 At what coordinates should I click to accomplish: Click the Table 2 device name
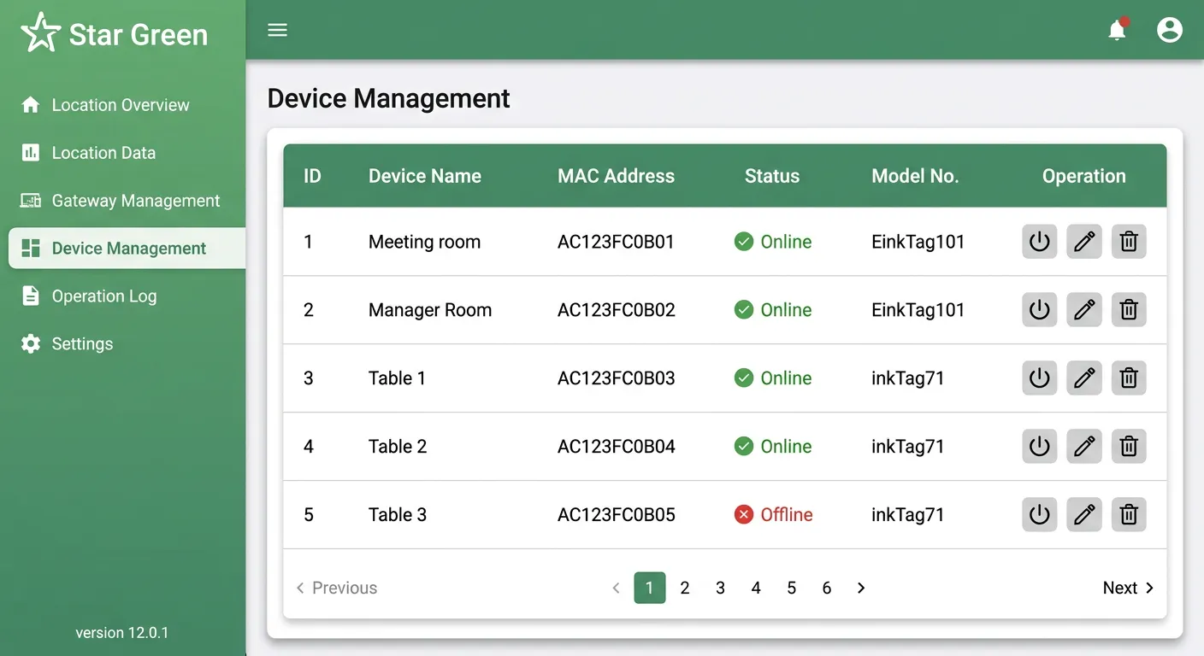tap(398, 446)
